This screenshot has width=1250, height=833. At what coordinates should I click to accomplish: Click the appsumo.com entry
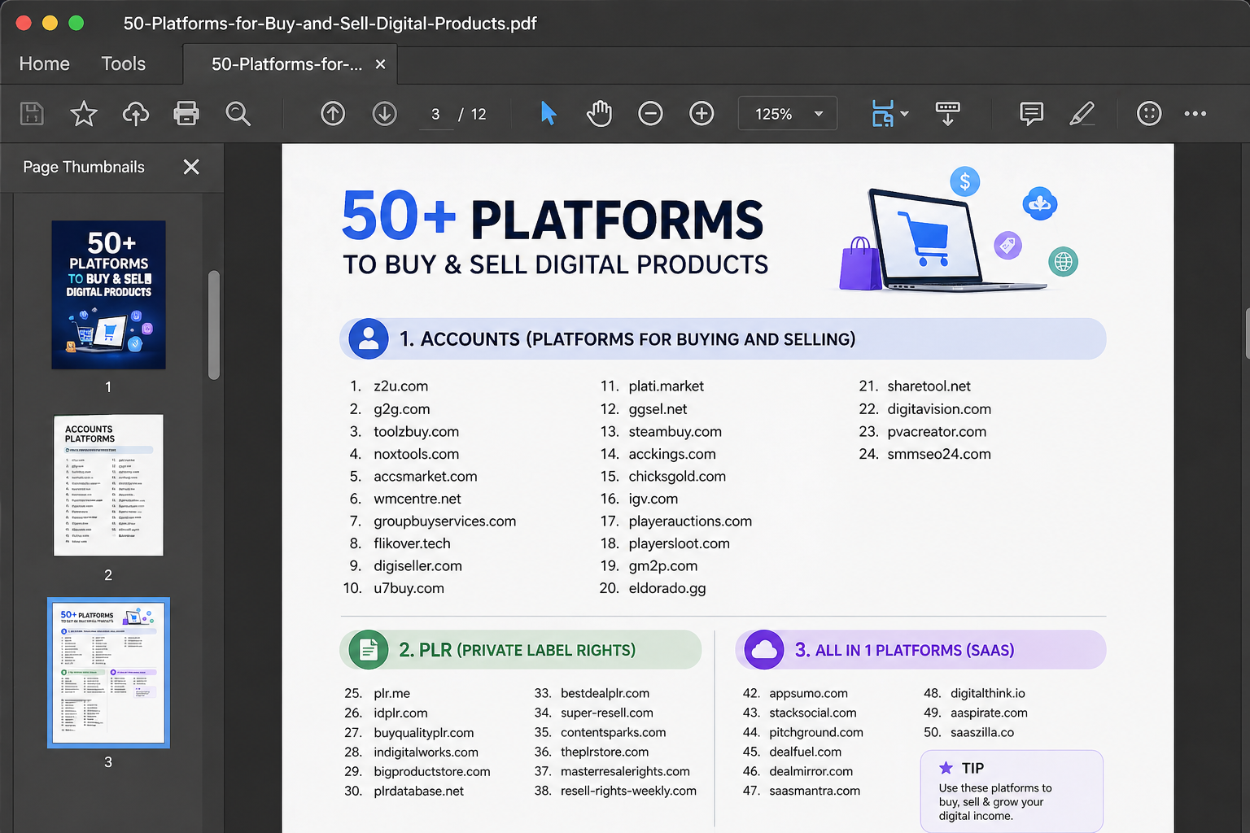(x=808, y=694)
